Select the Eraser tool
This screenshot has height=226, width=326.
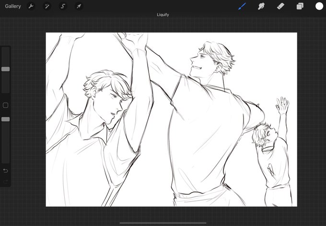pos(280,6)
